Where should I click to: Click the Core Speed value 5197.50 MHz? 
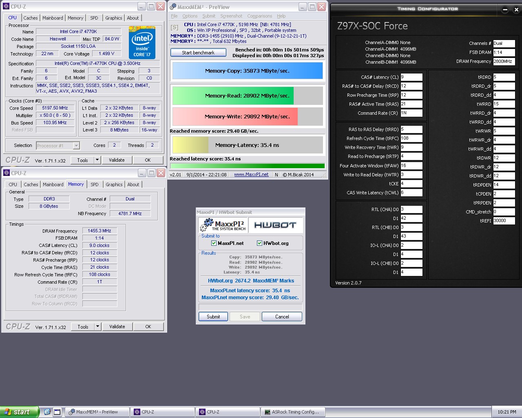55,108
